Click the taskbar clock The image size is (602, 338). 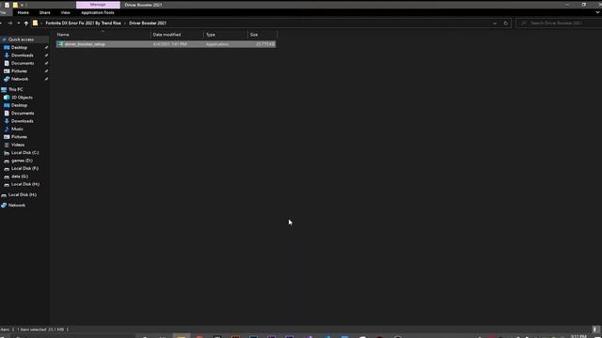tap(579, 336)
